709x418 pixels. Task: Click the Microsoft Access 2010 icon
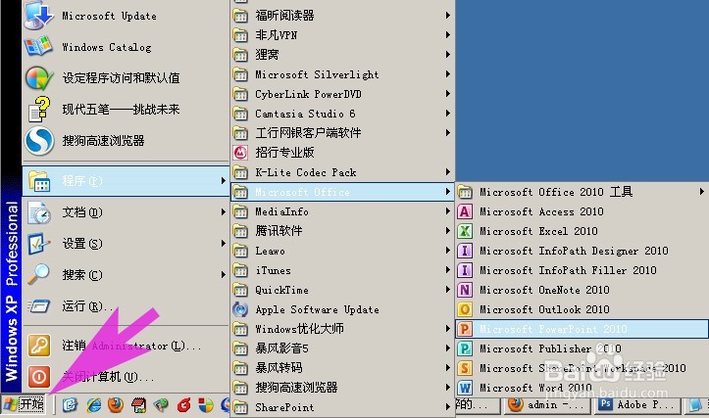pos(465,211)
